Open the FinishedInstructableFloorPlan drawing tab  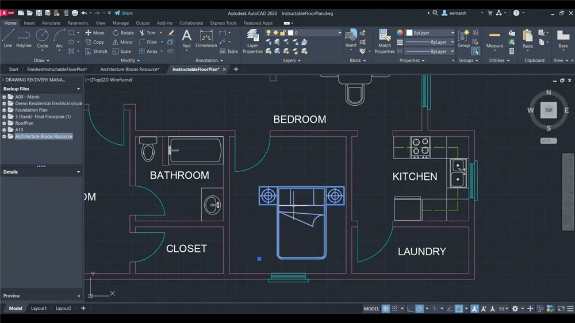click(56, 69)
